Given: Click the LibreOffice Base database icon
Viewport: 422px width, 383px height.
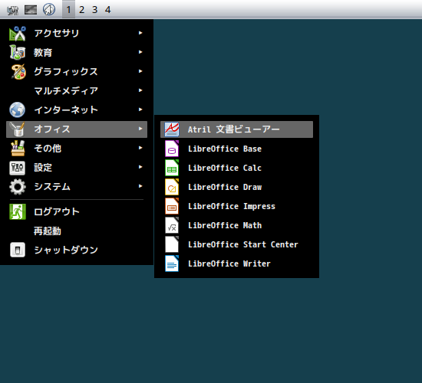Looking at the screenshot, I should tap(172, 149).
